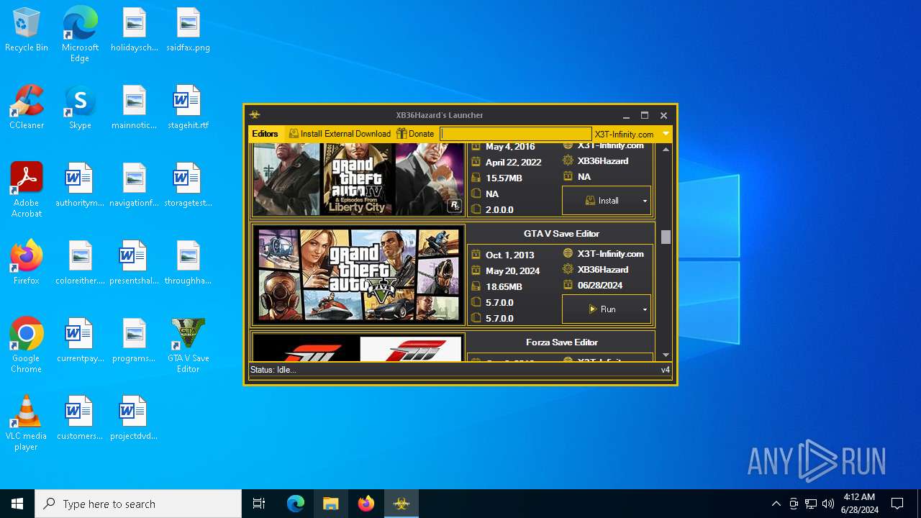Click disk icon beside 15.57MB

[476, 178]
